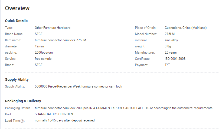Screen dimensions: 219x129
Task: Select the text Guangdong, China (Mainland)
Action: coord(186,28)
